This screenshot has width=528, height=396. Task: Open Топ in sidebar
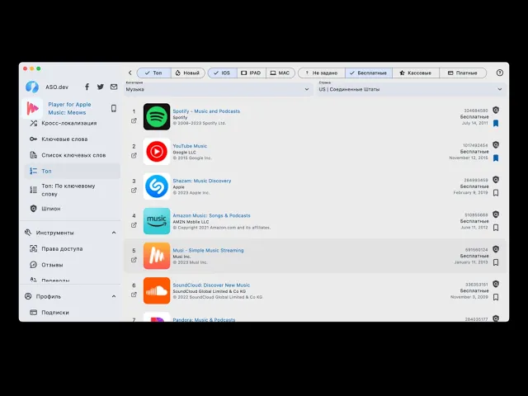click(x=73, y=171)
